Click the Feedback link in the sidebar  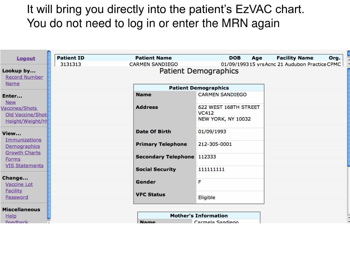coord(17,222)
